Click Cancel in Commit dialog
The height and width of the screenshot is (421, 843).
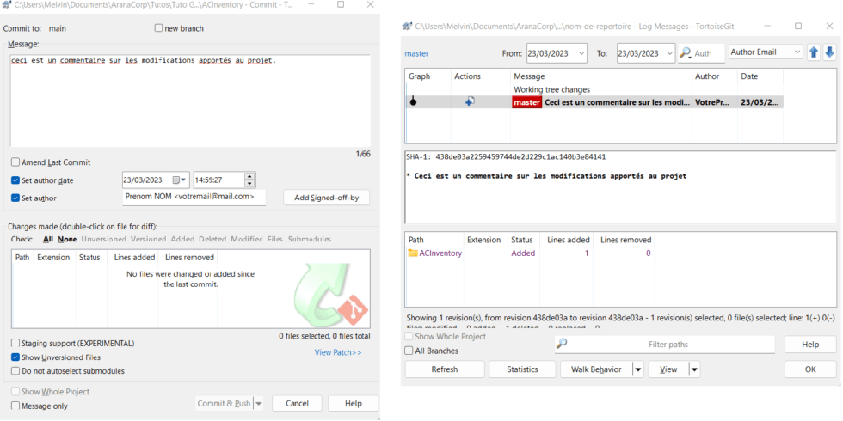297,403
